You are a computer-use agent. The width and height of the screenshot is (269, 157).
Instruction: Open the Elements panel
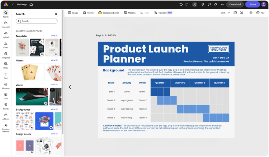pyautogui.click(x=6, y=86)
